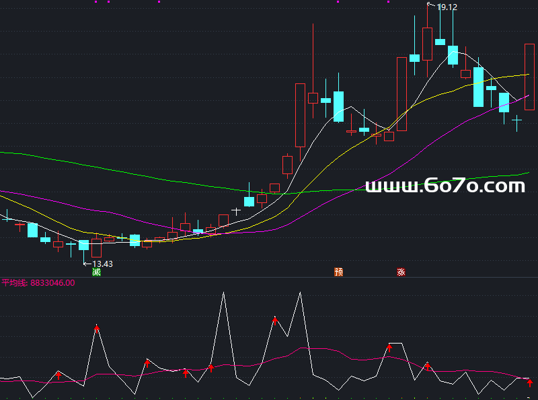Select the cyan candle at the 13.43 low
The height and width of the screenshot is (400, 538).
pyautogui.click(x=84, y=245)
